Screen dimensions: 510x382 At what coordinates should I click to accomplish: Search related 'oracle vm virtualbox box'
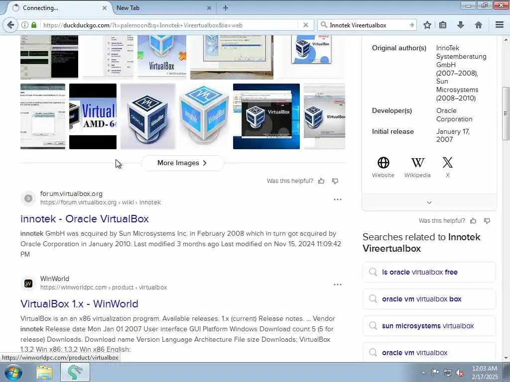click(x=429, y=299)
